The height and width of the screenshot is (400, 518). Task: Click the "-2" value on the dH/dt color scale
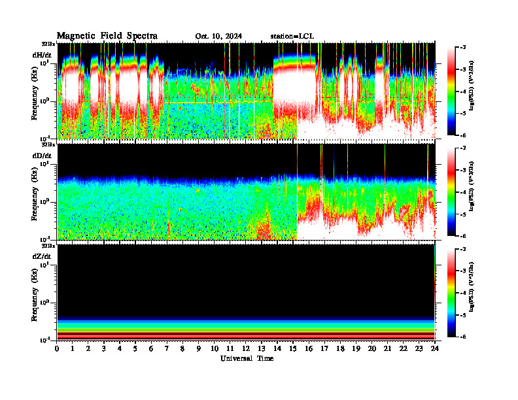click(463, 48)
